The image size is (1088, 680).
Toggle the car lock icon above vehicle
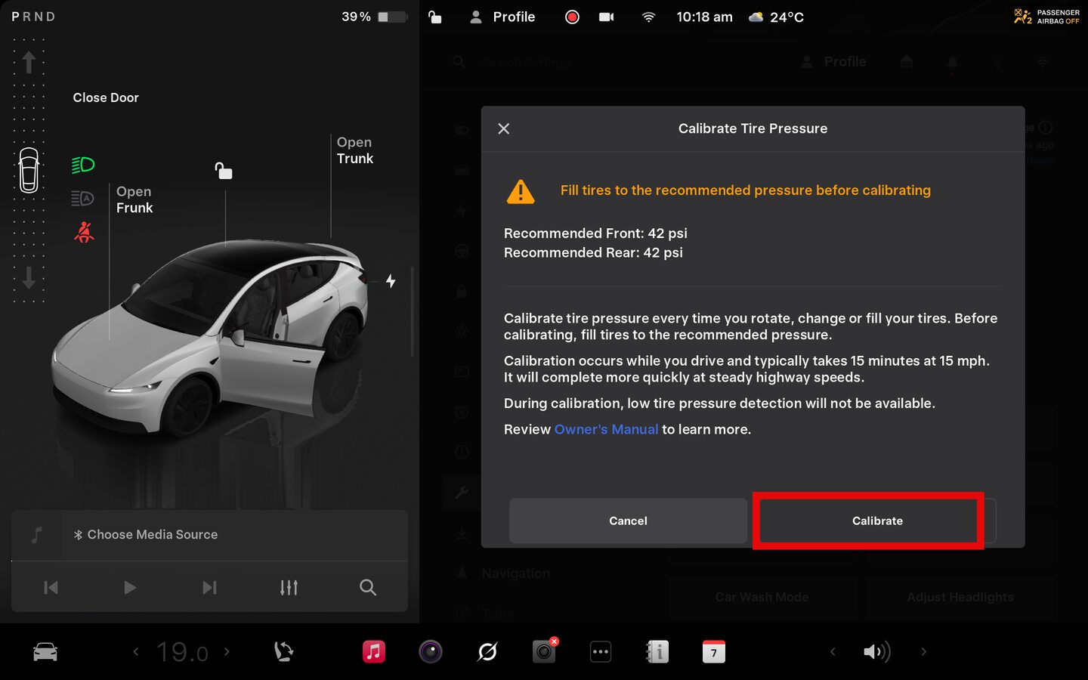tap(224, 171)
